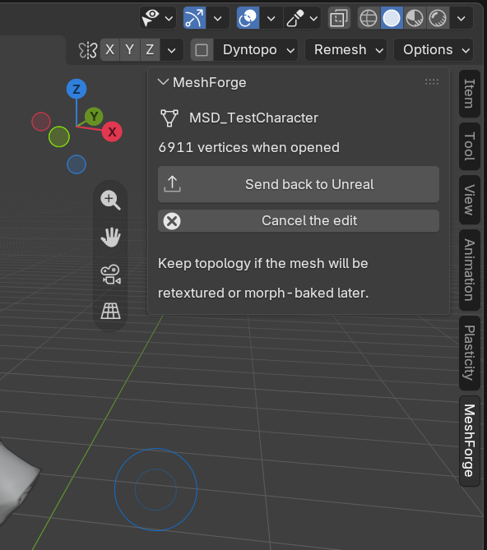Click the negative X red gizmo circle
Screen dimensions: 487x550
[41, 122]
